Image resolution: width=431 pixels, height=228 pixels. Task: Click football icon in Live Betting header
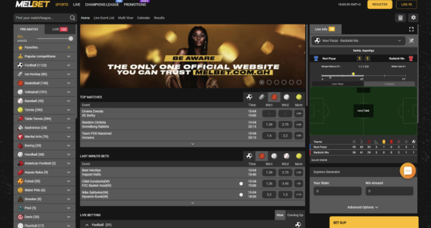(x=298, y=225)
